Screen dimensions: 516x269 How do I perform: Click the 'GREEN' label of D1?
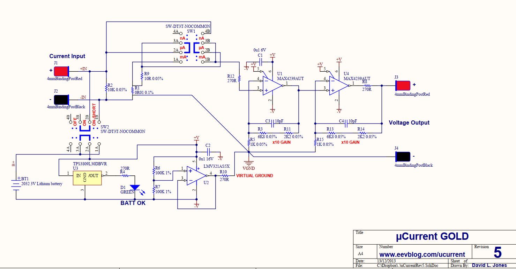(127, 192)
